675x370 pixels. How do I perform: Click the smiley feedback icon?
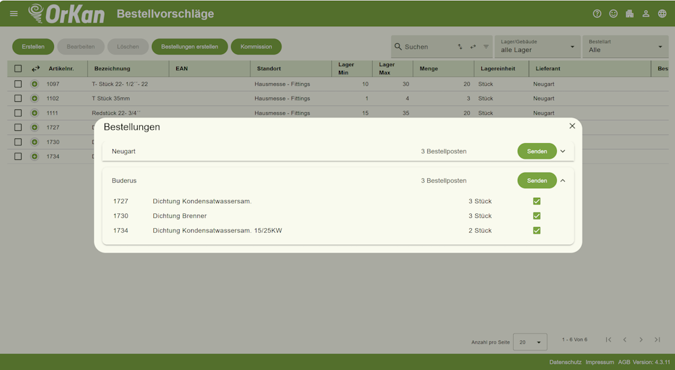[x=614, y=14]
